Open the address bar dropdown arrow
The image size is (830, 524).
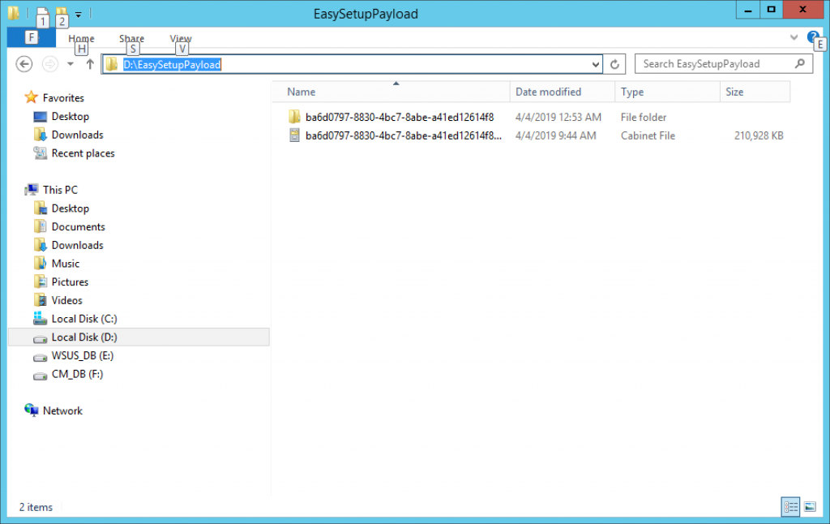pyautogui.click(x=596, y=63)
